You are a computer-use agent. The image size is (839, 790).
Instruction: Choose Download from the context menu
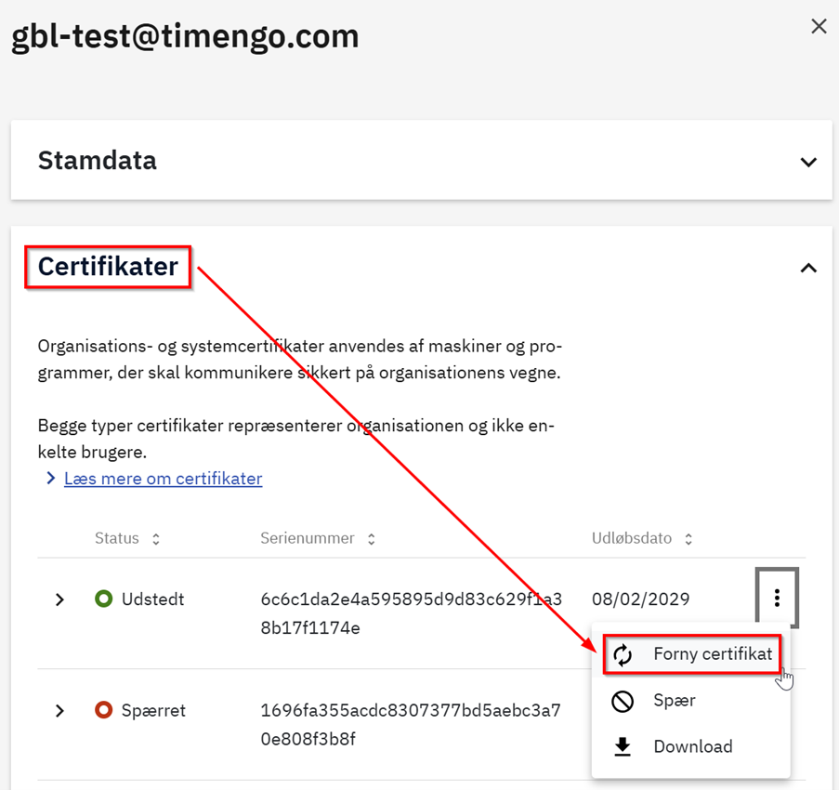[x=692, y=746]
